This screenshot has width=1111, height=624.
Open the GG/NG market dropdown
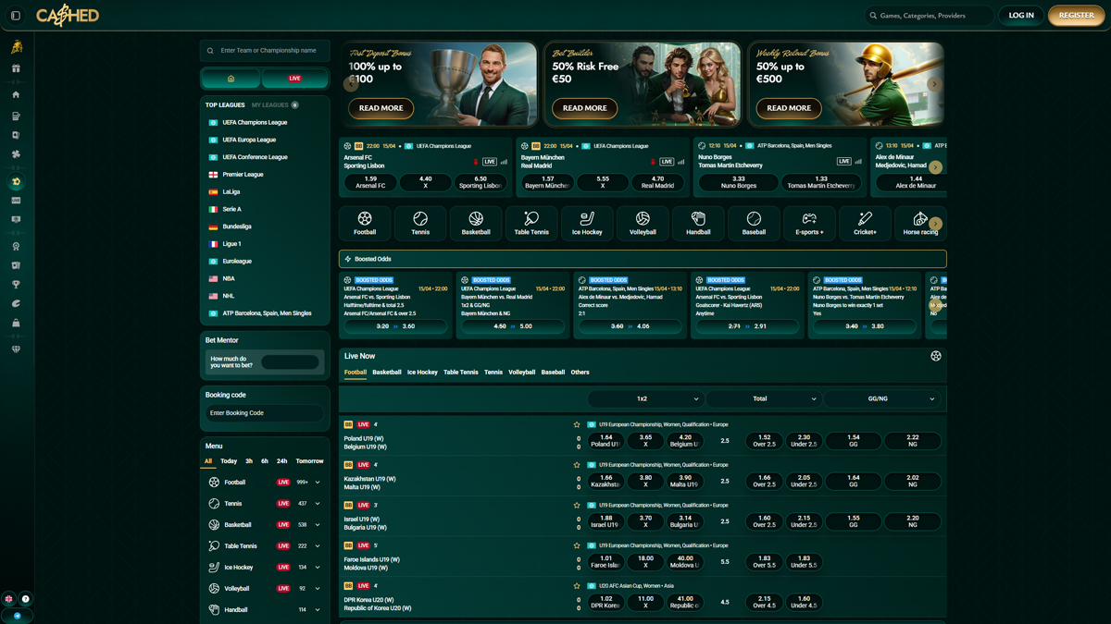click(x=882, y=398)
